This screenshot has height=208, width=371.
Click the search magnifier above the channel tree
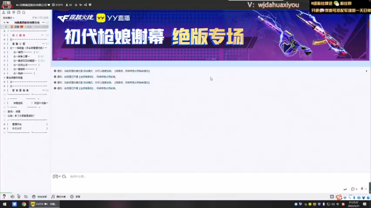[24, 12]
